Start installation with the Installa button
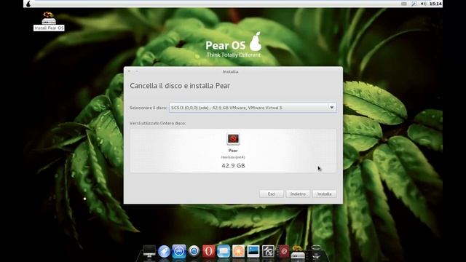Image resolution: width=466 pixels, height=262 pixels. 324,194
